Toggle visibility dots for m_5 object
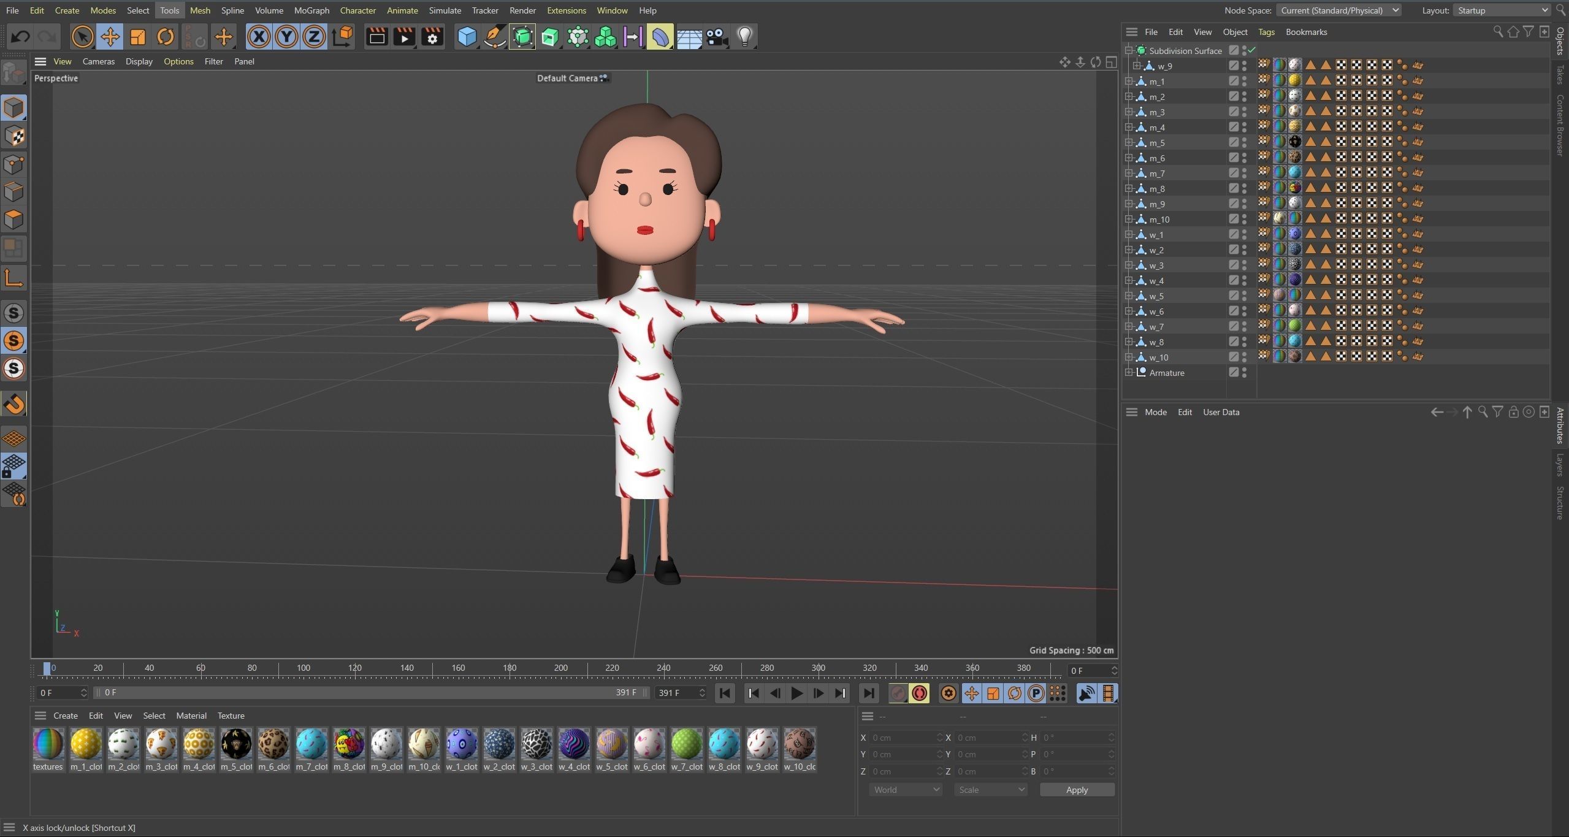Viewport: 1569px width, 837px height. [1244, 142]
